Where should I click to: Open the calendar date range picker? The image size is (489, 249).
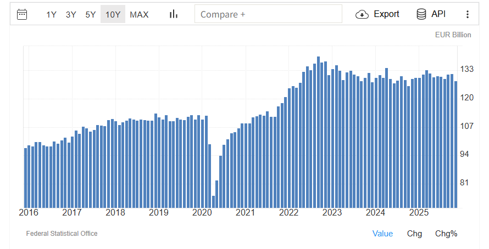[22, 14]
